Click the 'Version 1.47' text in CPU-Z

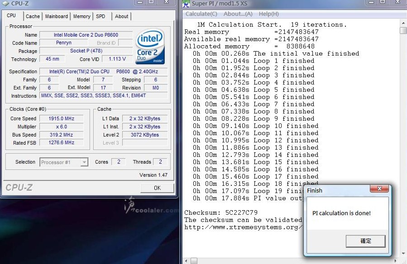click(x=153, y=175)
